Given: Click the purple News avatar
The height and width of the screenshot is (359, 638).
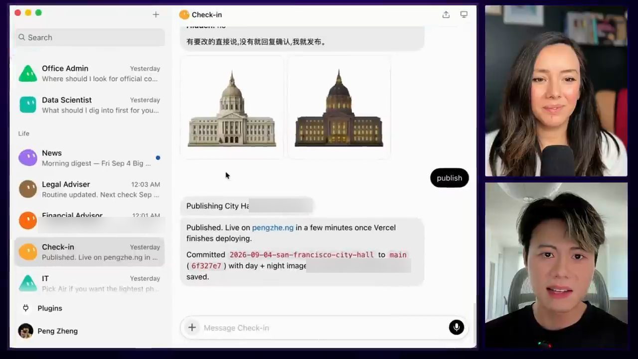Looking at the screenshot, I should [28, 158].
